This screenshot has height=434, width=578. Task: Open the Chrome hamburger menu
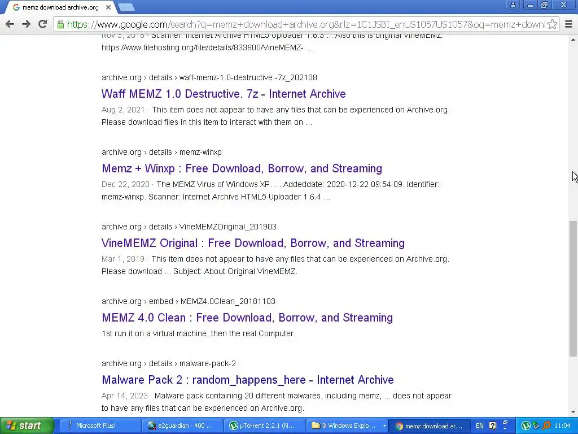[x=569, y=24]
